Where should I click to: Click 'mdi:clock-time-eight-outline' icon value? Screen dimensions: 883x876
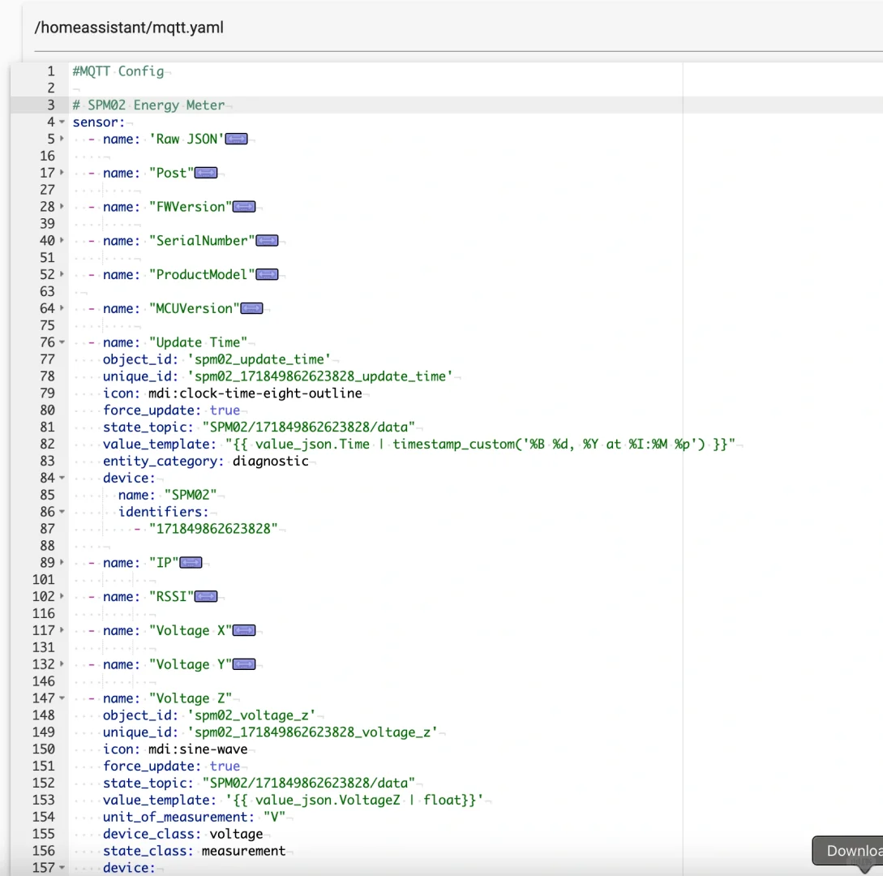255,393
